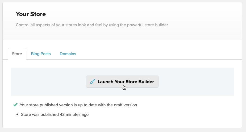Switch to the Store tab
The image size is (246, 132).
coord(17,54)
